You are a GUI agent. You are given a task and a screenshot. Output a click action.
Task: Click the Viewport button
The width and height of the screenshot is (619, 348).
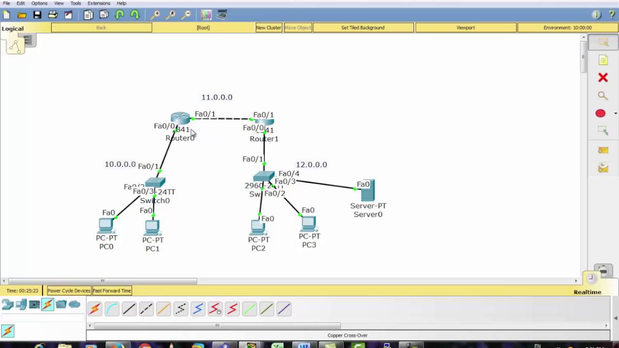click(466, 28)
